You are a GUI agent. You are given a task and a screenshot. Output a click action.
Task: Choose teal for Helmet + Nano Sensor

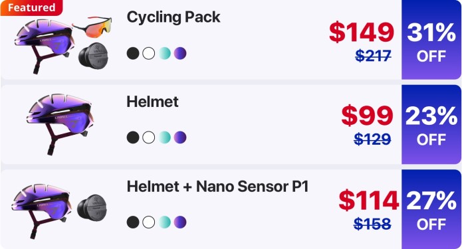tap(164, 222)
